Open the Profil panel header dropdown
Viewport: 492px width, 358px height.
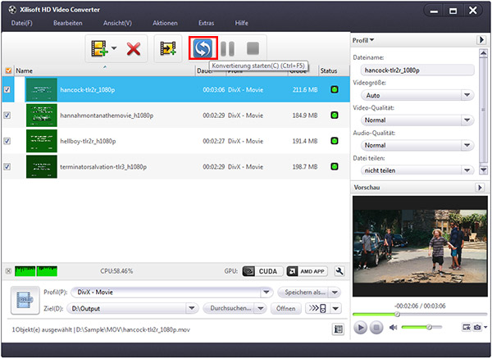tap(363, 40)
